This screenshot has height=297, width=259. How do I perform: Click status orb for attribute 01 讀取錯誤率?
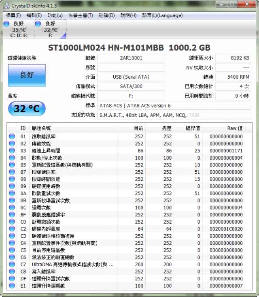[x=12, y=137]
